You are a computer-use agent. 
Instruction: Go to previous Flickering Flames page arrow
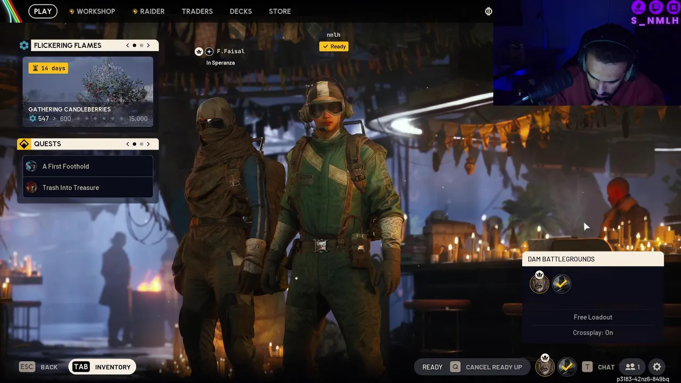pyautogui.click(x=128, y=46)
